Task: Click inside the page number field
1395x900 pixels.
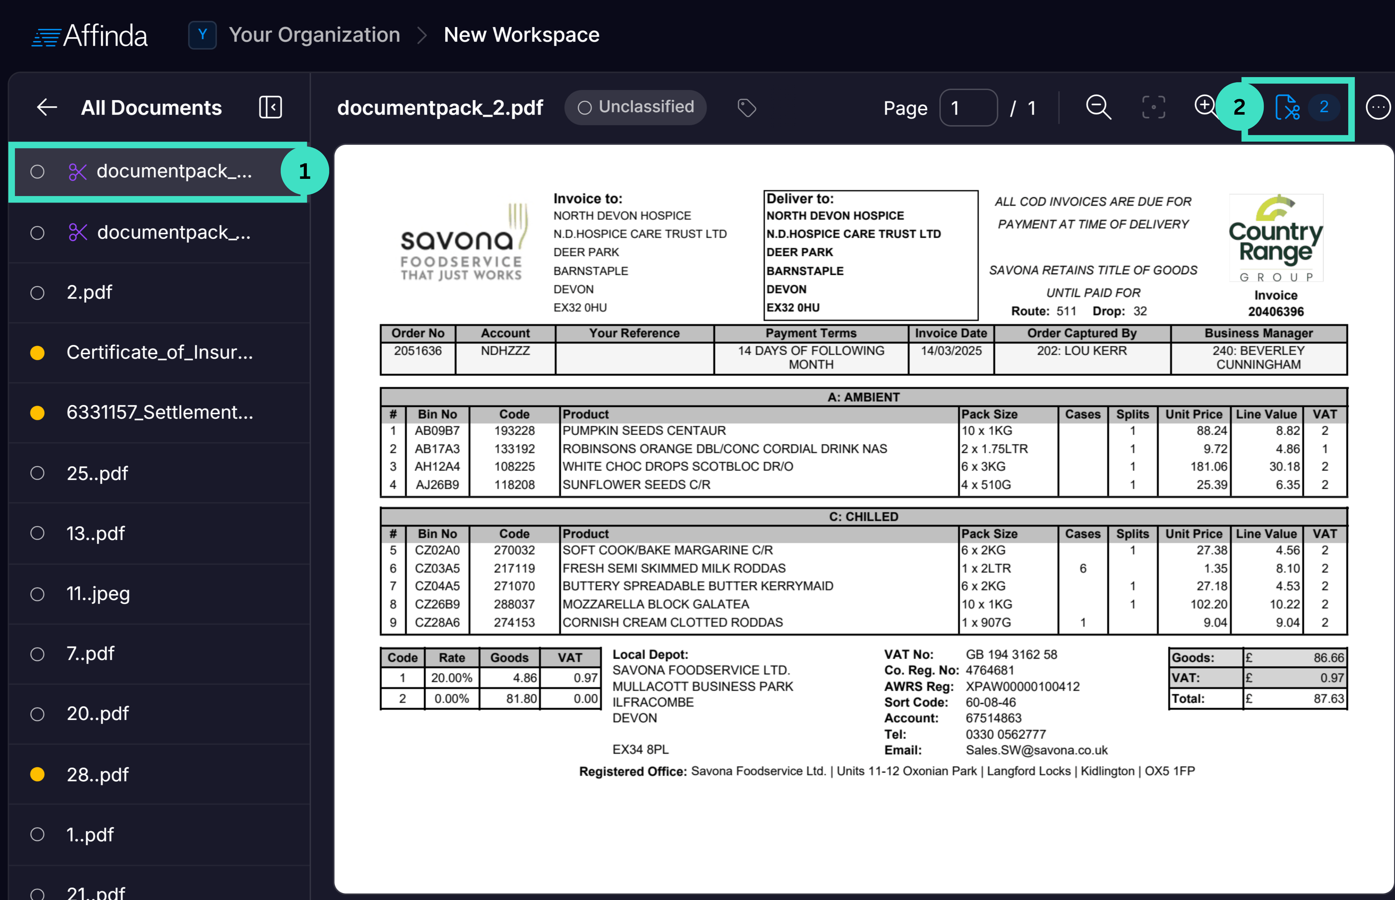Action: tap(968, 107)
